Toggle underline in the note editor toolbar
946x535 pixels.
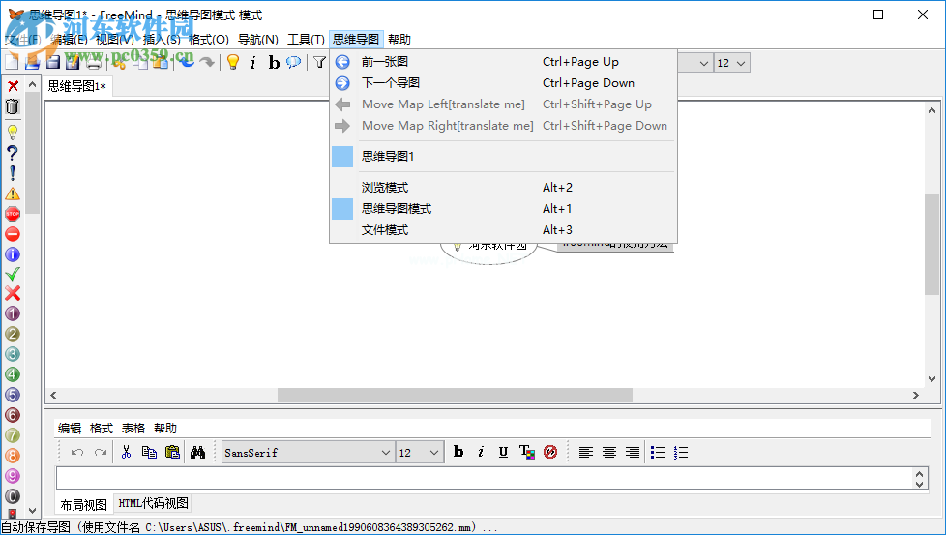[503, 452]
